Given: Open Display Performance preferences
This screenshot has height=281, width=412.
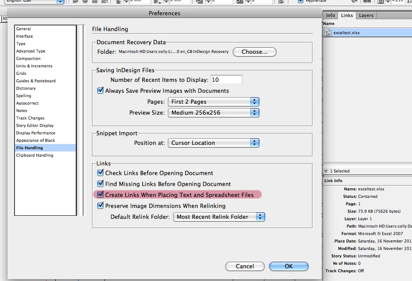Looking at the screenshot, I should [x=45, y=133].
